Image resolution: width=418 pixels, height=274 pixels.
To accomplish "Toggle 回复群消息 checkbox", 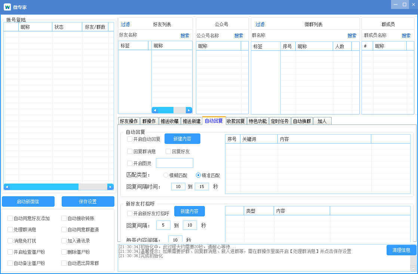I will 130,151.
